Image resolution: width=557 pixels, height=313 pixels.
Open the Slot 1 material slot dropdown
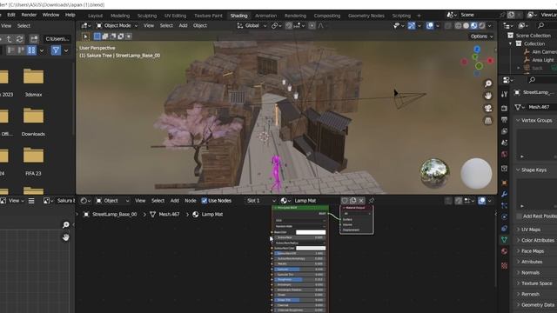tap(261, 201)
